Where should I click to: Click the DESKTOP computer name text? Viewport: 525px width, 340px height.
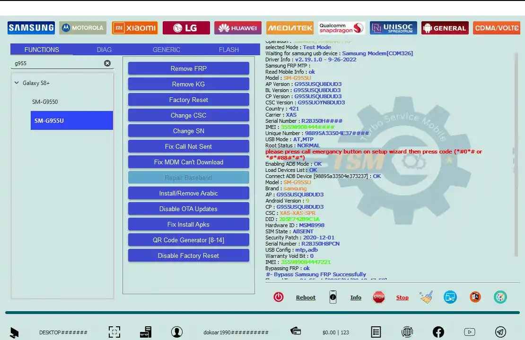point(63,332)
